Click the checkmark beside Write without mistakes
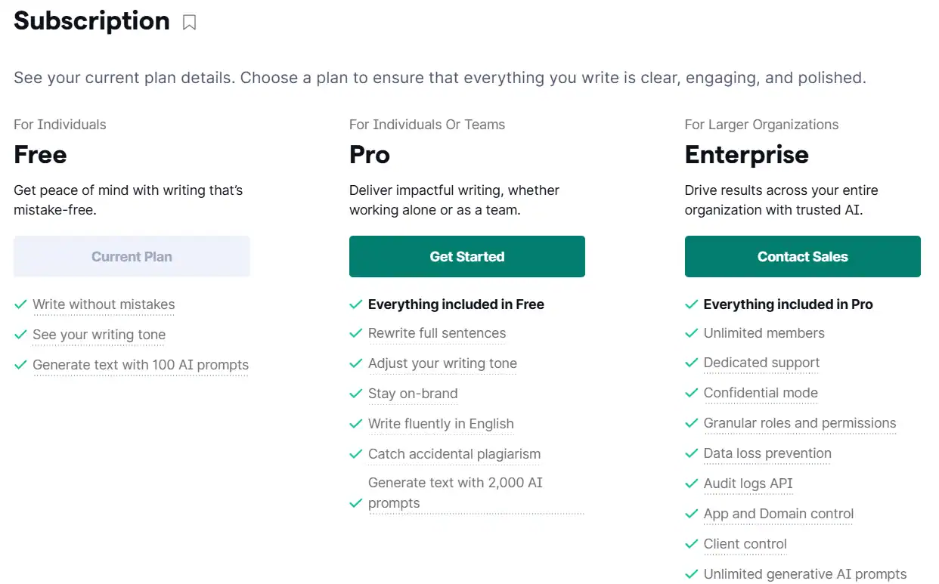The height and width of the screenshot is (584, 939). [20, 304]
